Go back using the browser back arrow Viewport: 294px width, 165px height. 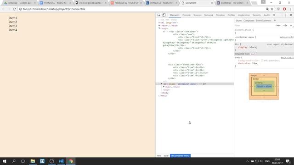coord(4,9)
